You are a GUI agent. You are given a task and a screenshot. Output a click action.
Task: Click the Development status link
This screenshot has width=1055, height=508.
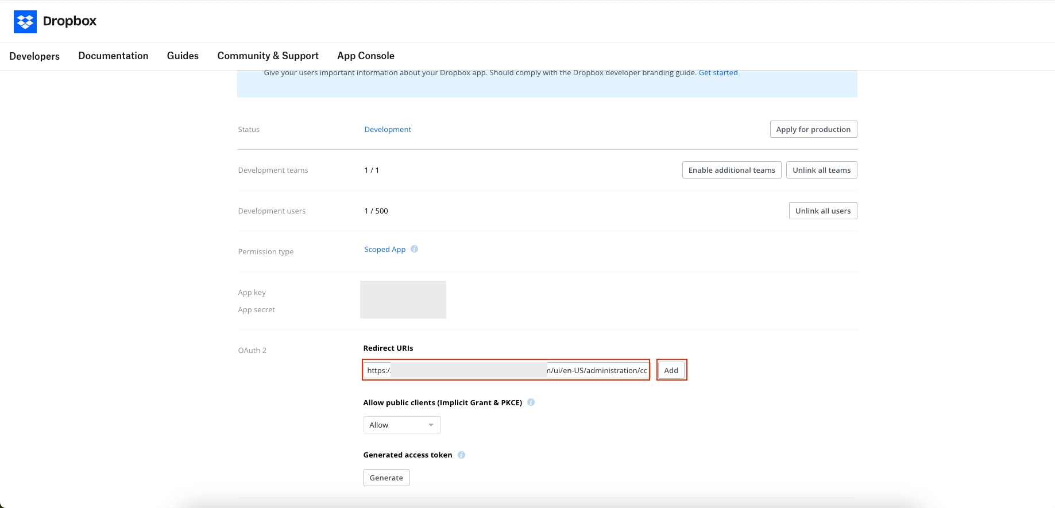pos(388,129)
